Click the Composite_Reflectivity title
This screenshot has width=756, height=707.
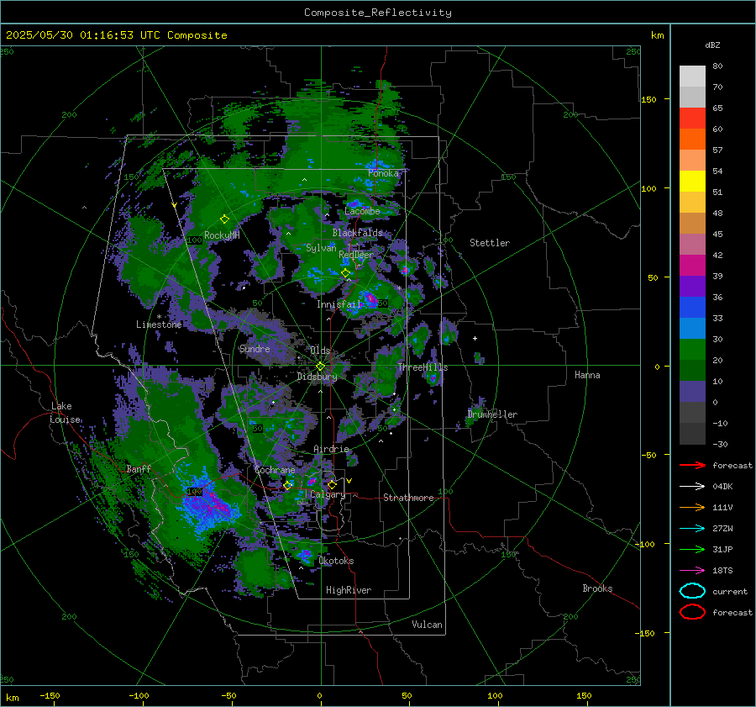tap(378, 13)
